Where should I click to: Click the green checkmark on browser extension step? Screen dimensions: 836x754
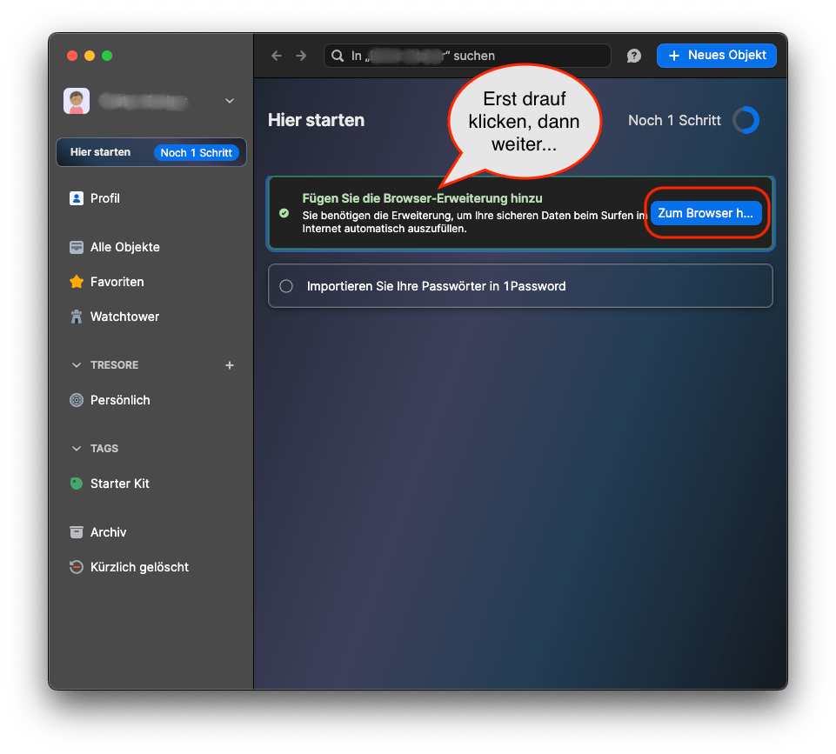pos(284,213)
